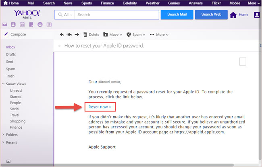This screenshot has height=167, width=262.
Task: Open the Notepad icon under Yahoo logo
Action: [x=31, y=25]
